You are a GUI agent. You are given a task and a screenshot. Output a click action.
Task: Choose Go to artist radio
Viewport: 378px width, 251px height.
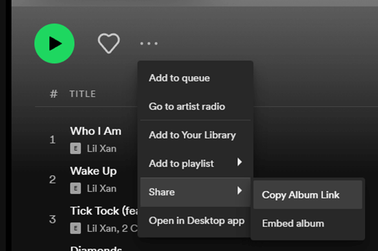coord(187,107)
